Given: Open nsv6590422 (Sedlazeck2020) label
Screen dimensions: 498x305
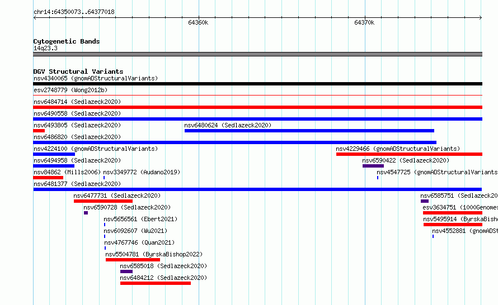Looking at the screenshot, I should pos(406,160).
